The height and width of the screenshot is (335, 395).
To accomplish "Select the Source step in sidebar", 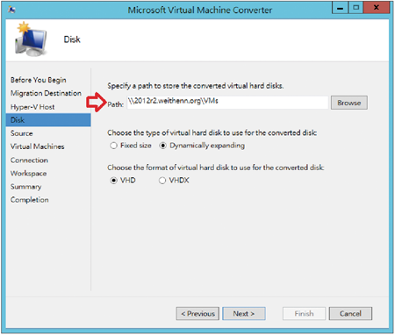I will pos(22,133).
